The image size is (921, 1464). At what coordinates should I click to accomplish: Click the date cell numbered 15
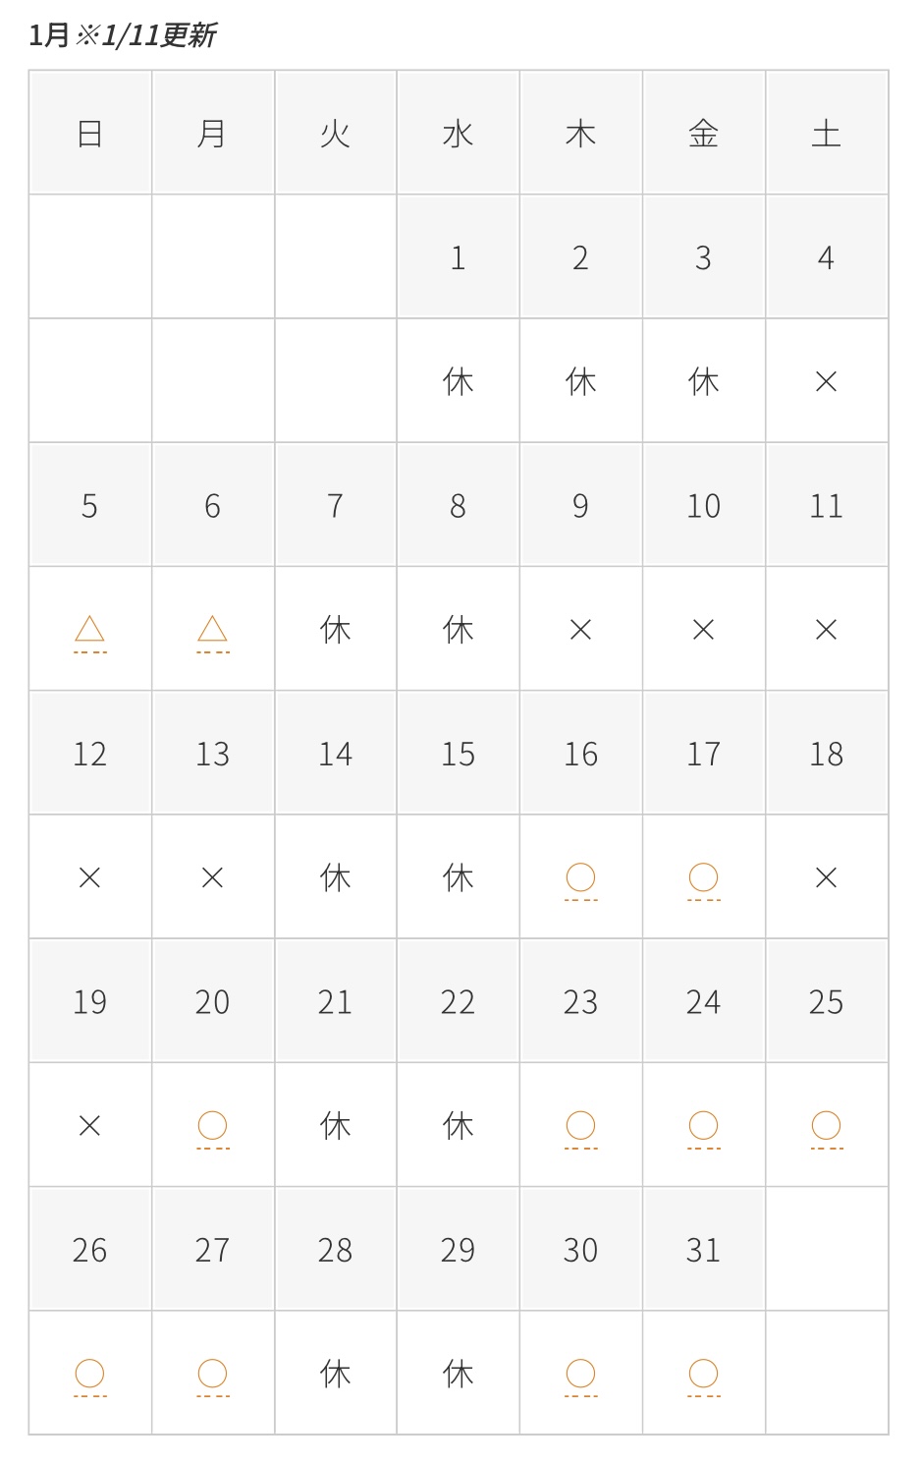pos(458,754)
